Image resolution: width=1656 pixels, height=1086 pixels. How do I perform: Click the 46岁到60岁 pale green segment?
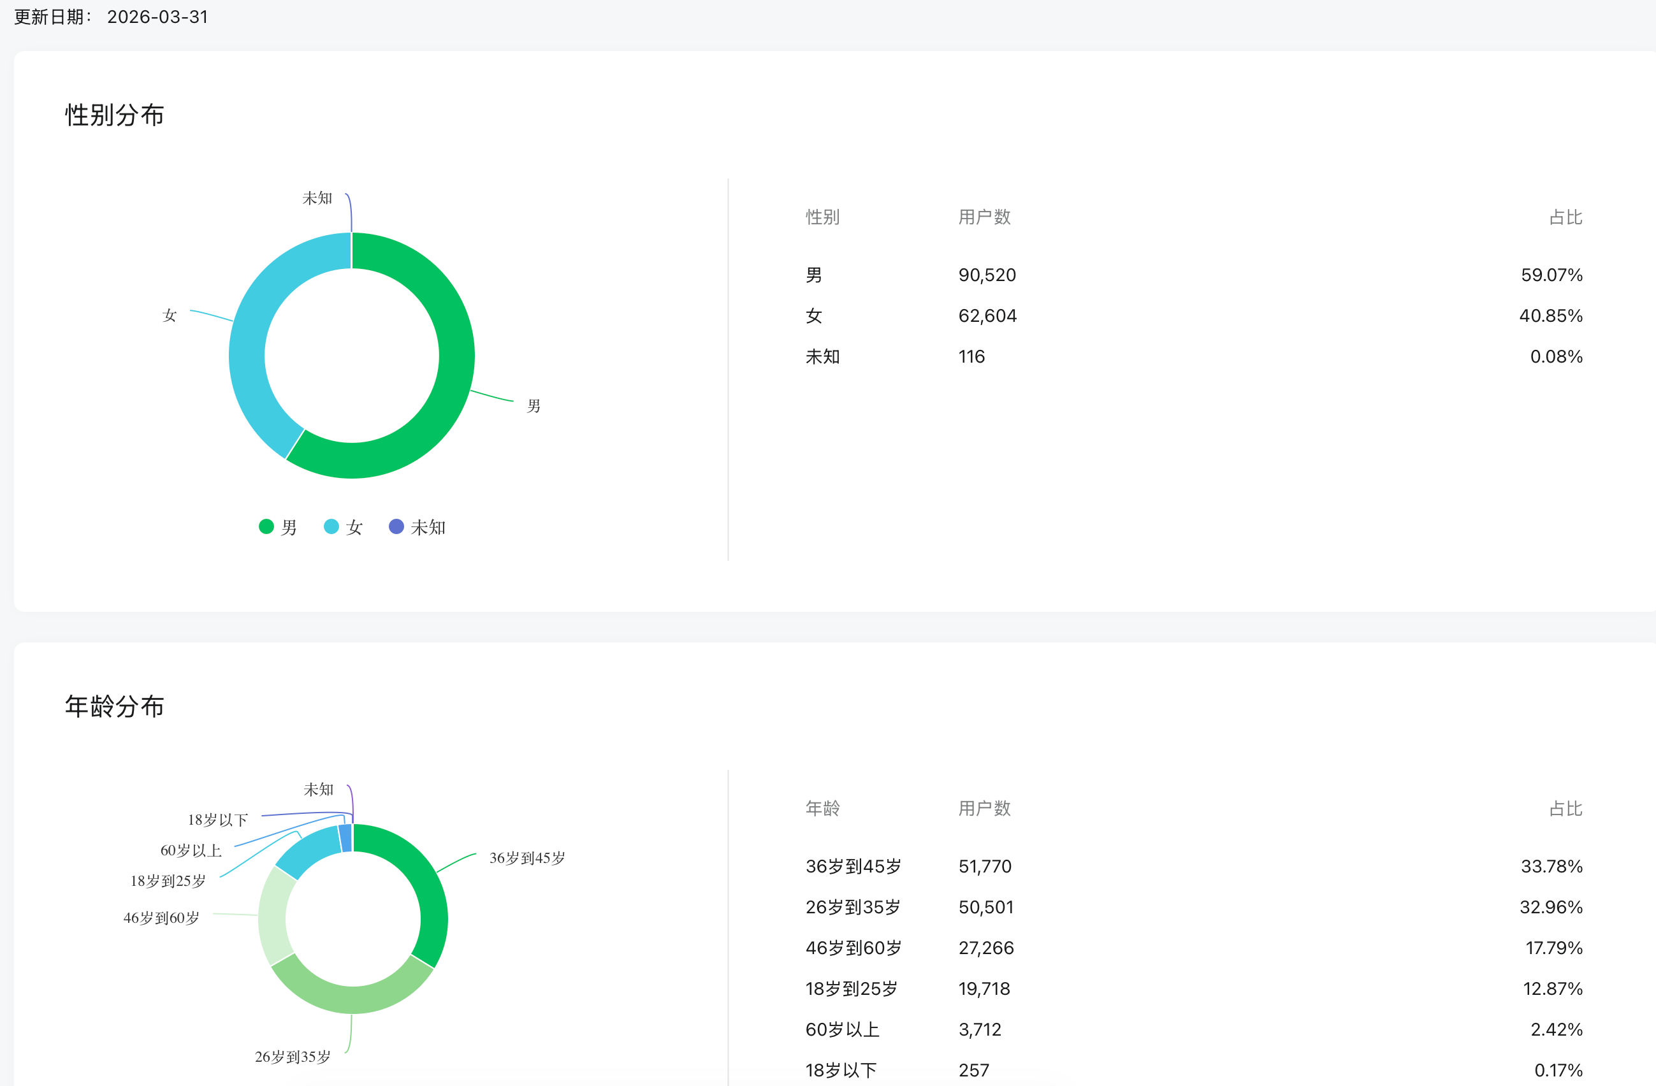pos(273,918)
